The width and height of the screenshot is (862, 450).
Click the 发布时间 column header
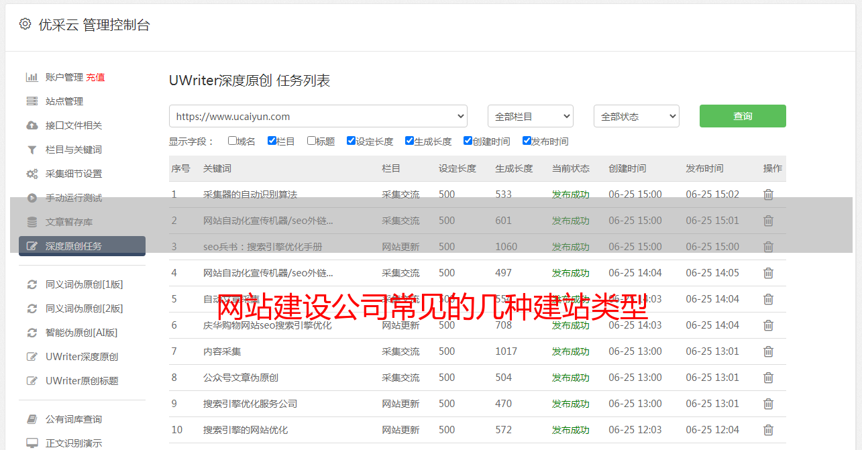point(704,168)
